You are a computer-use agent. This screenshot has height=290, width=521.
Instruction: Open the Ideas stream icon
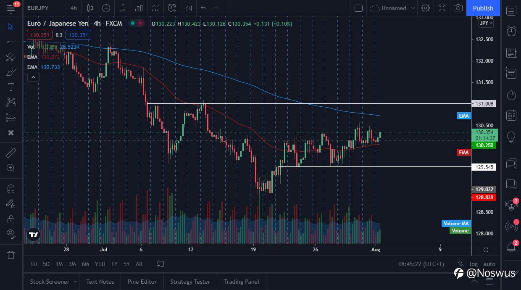point(510,205)
